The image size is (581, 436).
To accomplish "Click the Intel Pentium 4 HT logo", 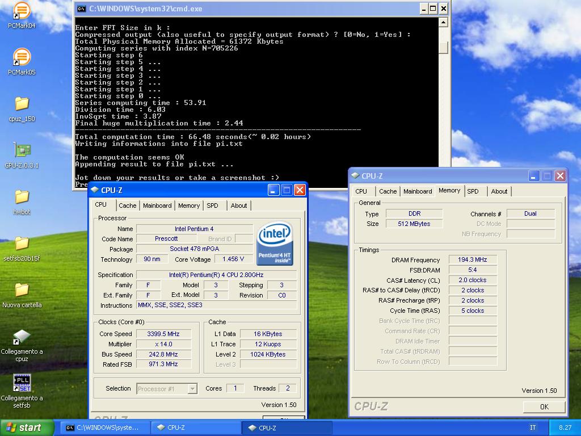I will coord(275,244).
